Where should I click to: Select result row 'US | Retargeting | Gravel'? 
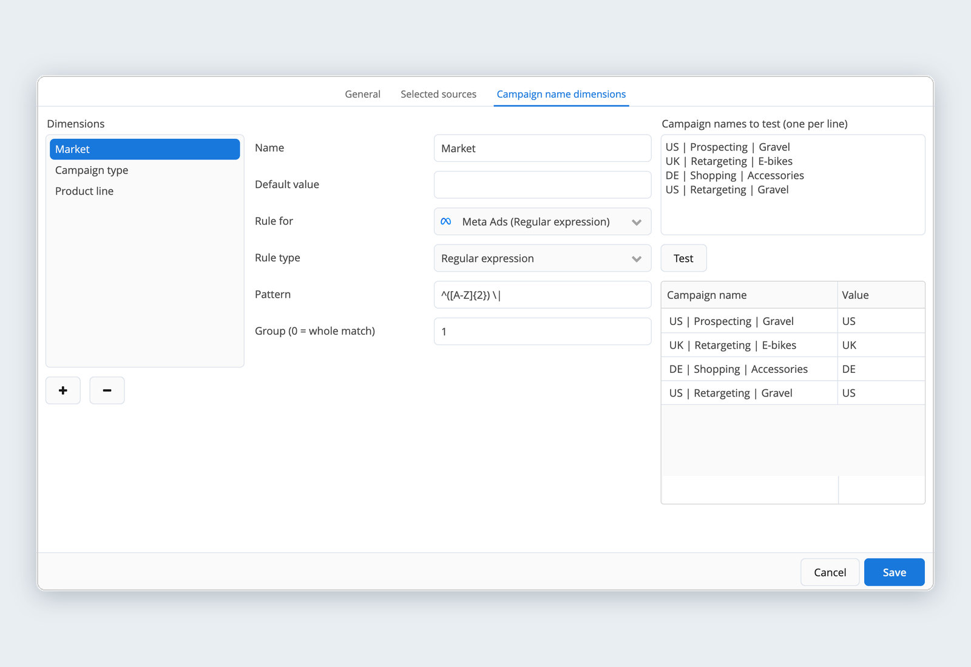point(793,393)
